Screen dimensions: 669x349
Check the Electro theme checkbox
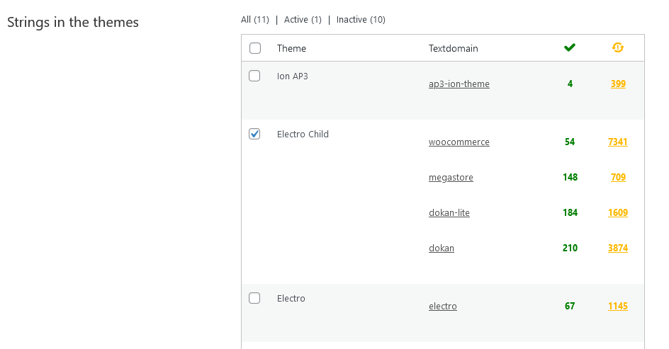(255, 298)
